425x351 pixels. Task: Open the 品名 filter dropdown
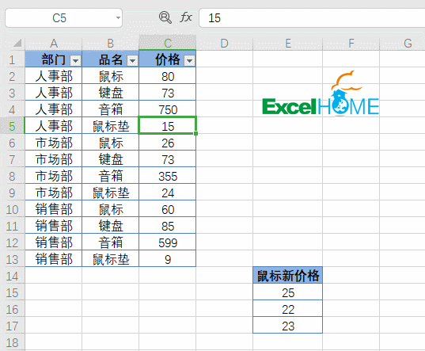coord(132,60)
